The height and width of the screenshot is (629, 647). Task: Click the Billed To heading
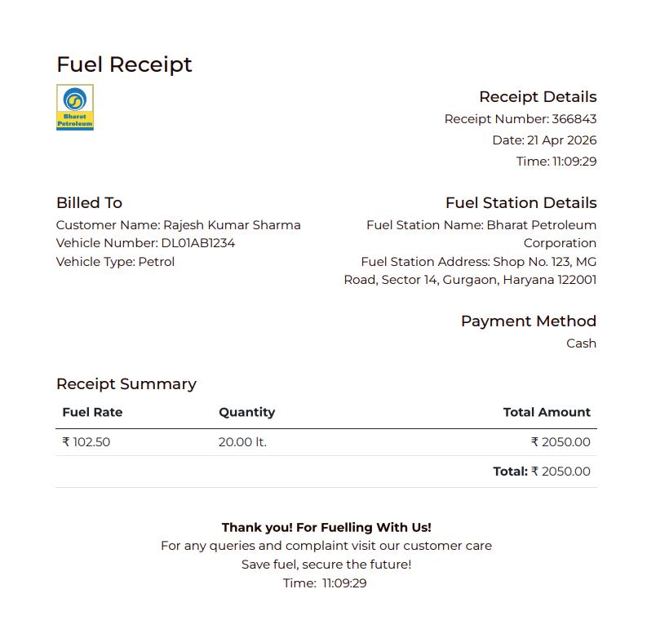pyautogui.click(x=89, y=203)
